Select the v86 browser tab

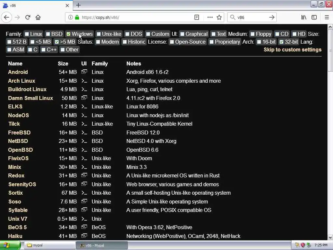click(x=36, y=6)
